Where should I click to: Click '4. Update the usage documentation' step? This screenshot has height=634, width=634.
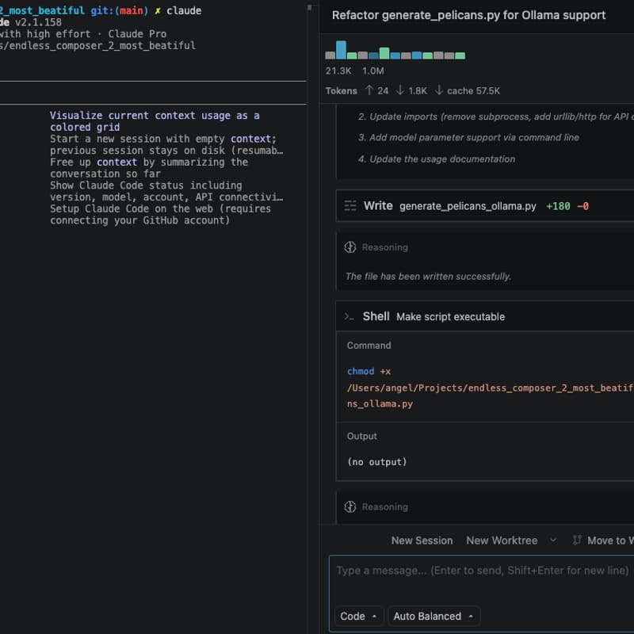tap(437, 159)
